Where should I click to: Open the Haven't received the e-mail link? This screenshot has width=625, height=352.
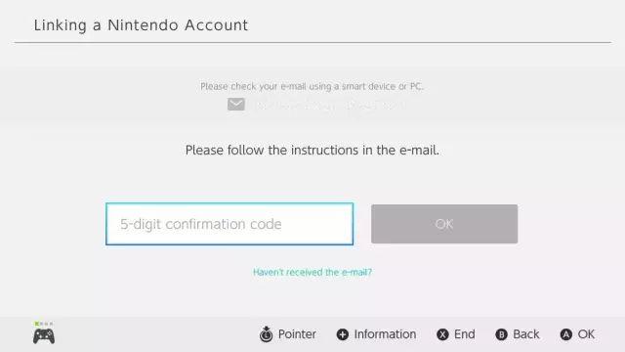312,272
